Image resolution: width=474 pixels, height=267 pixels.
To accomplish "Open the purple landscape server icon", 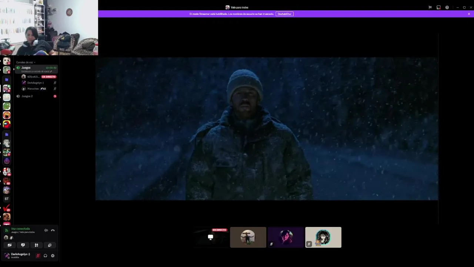I will (7, 190).
